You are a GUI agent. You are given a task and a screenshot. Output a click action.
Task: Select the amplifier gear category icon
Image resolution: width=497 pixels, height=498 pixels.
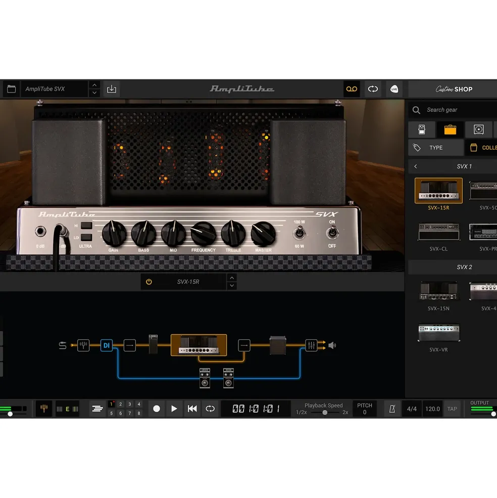click(x=450, y=129)
